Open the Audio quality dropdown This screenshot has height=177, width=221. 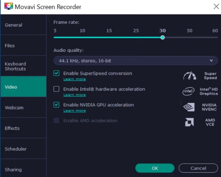pyautogui.click(x=136, y=61)
